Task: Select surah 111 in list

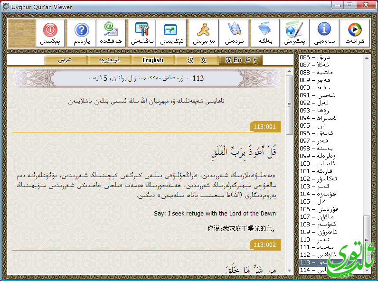Action: 331,247
